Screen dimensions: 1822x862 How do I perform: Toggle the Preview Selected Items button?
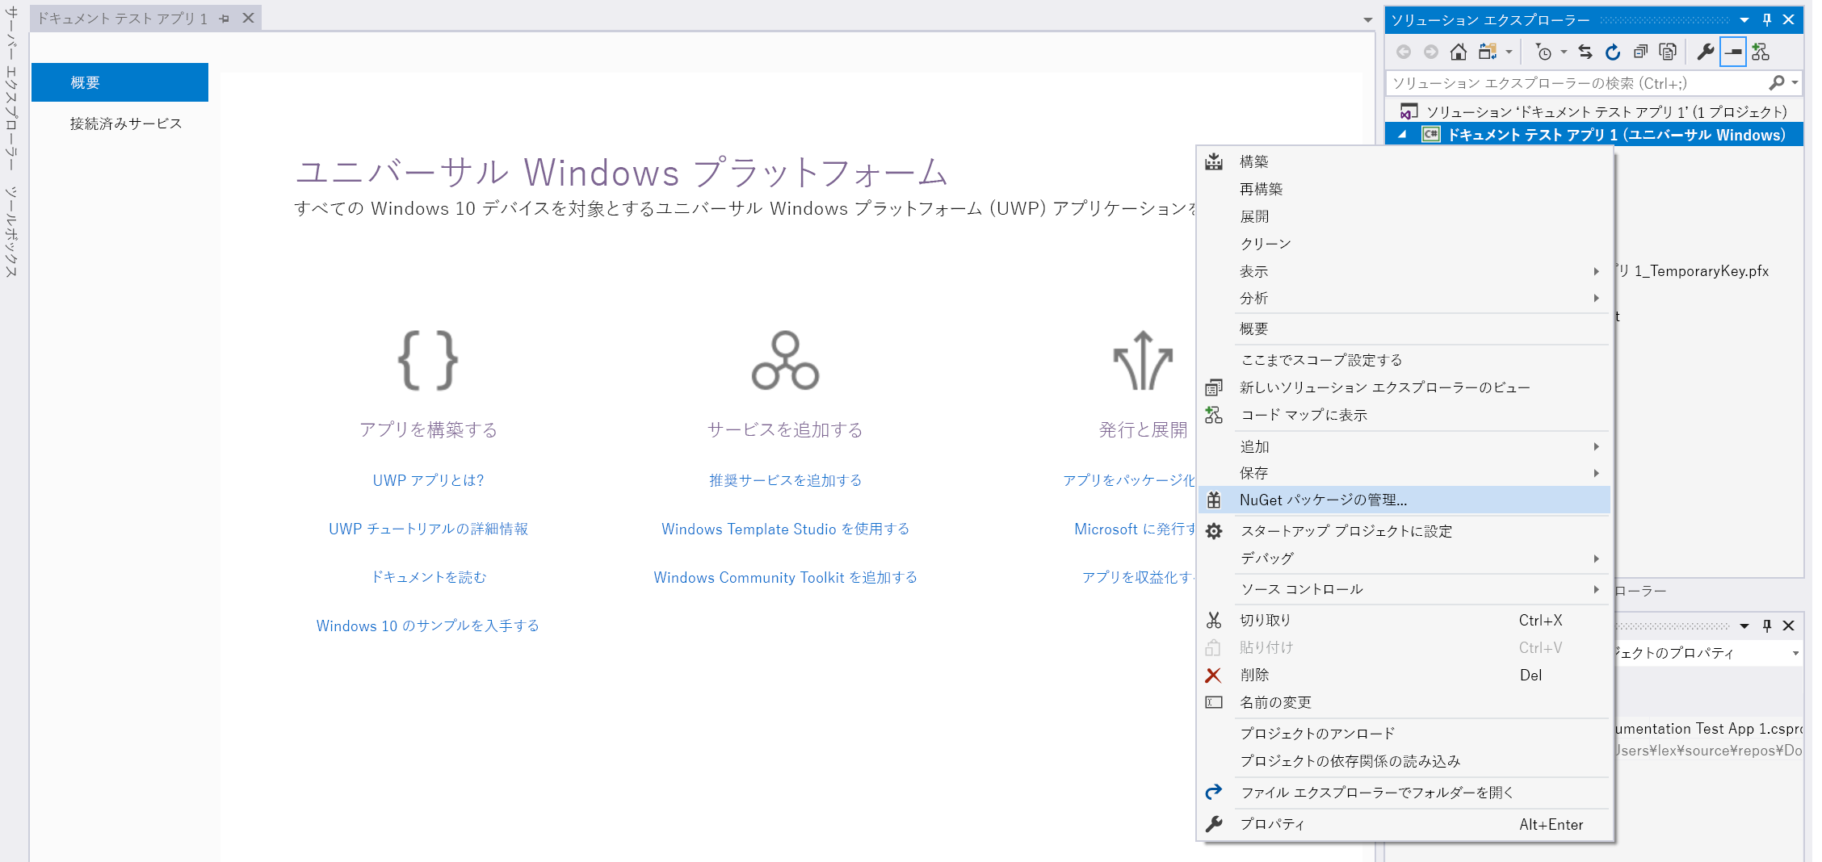(1732, 52)
